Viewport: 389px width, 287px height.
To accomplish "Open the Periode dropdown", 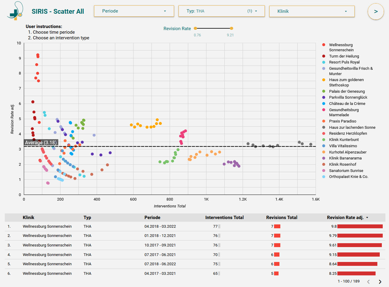I will click(x=134, y=11).
